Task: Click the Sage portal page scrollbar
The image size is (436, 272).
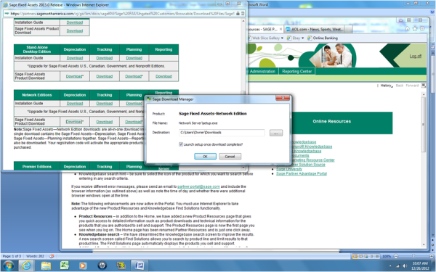Action: [424, 169]
